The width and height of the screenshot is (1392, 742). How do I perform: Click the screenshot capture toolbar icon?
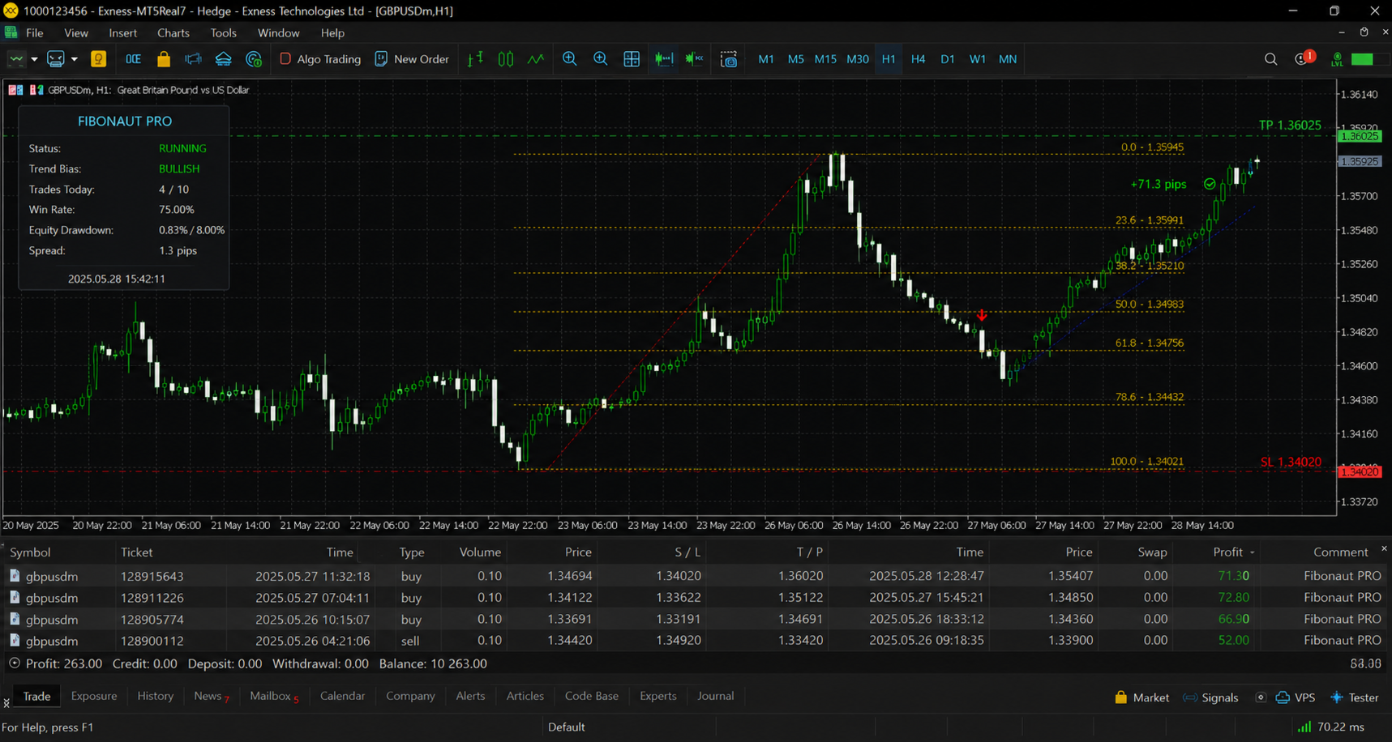click(729, 59)
